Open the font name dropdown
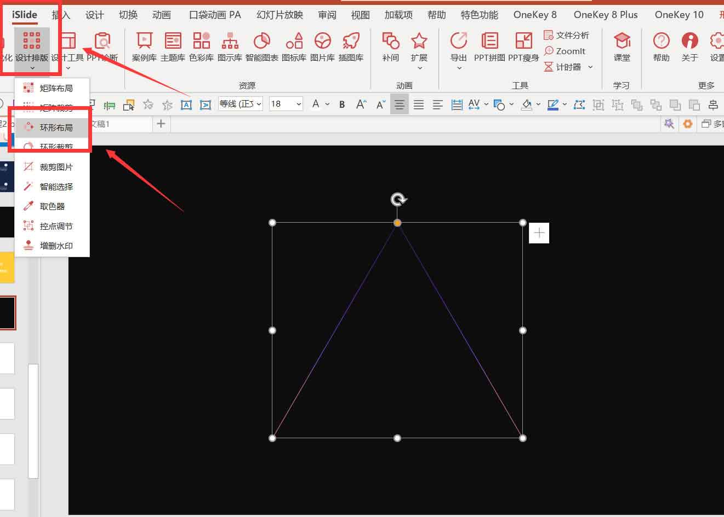 click(x=259, y=104)
